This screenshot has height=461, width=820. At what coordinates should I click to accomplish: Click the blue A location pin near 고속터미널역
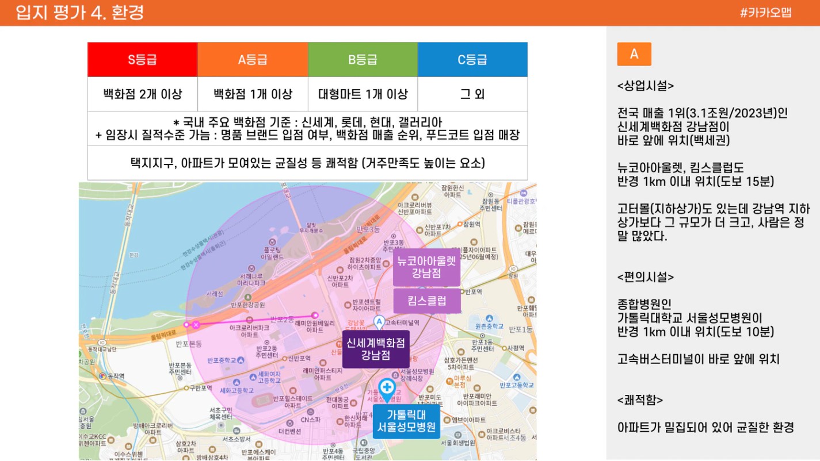pyautogui.click(x=379, y=321)
